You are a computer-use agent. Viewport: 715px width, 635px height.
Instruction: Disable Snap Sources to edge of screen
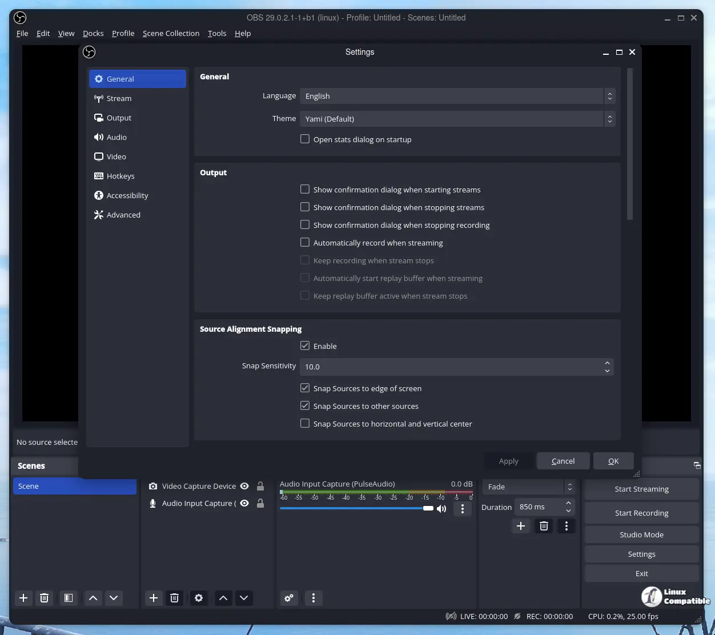coord(305,388)
